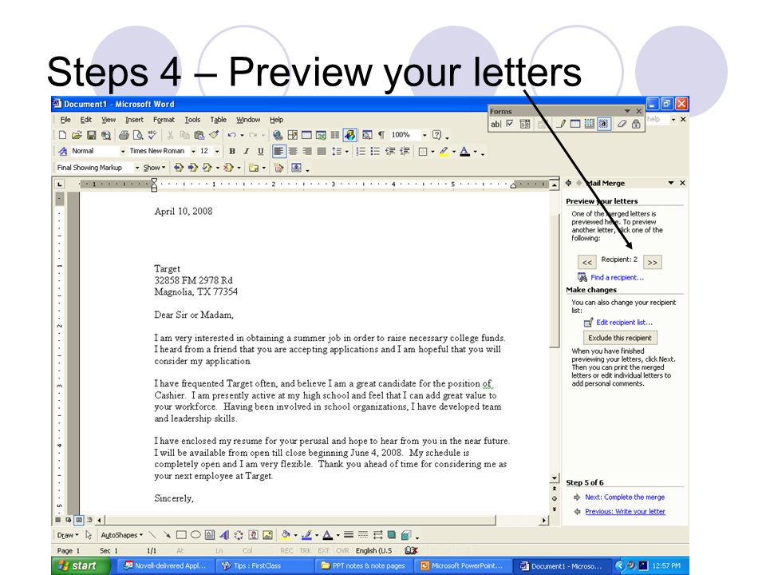
Task: Align text left
Action: point(278,152)
